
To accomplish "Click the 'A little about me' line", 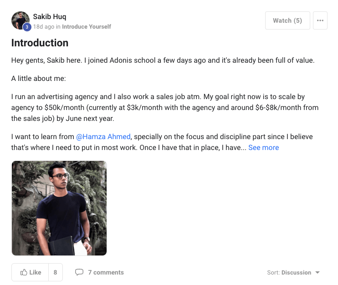I will point(39,79).
